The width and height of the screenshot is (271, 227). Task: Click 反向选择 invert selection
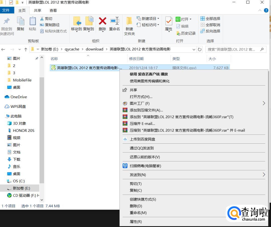click(x=210, y=31)
